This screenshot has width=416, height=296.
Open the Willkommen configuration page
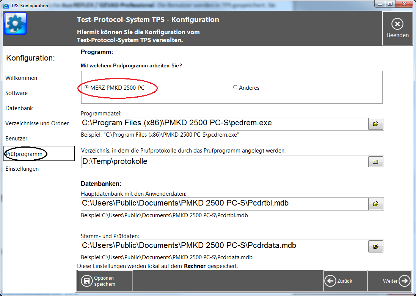pos(21,78)
